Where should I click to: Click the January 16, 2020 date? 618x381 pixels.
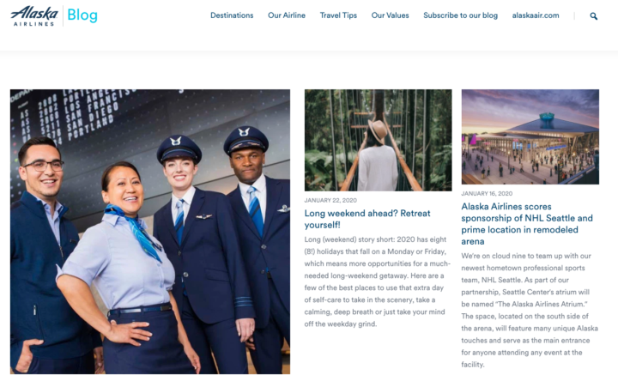point(487,193)
